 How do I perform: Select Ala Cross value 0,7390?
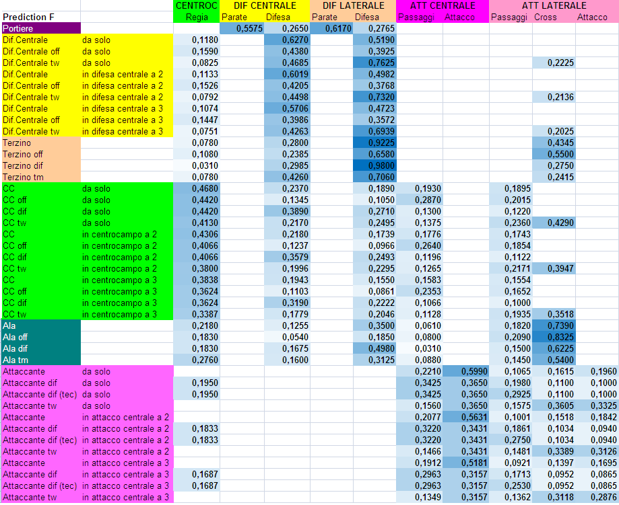click(x=554, y=325)
